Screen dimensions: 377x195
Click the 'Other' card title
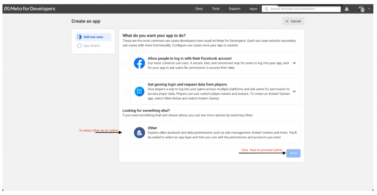pos(152,128)
